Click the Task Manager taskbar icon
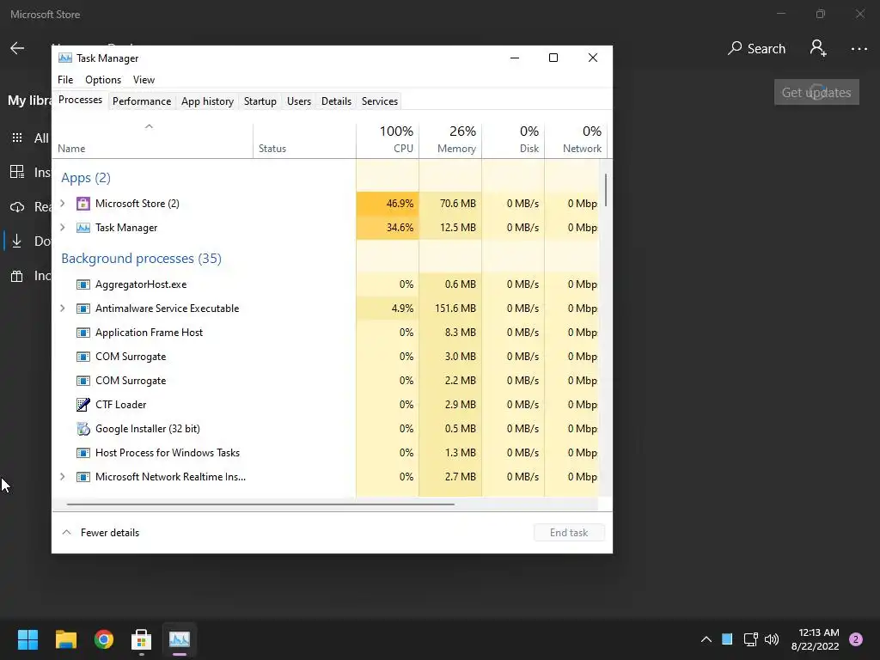Image resolution: width=880 pixels, height=660 pixels. coord(180,639)
